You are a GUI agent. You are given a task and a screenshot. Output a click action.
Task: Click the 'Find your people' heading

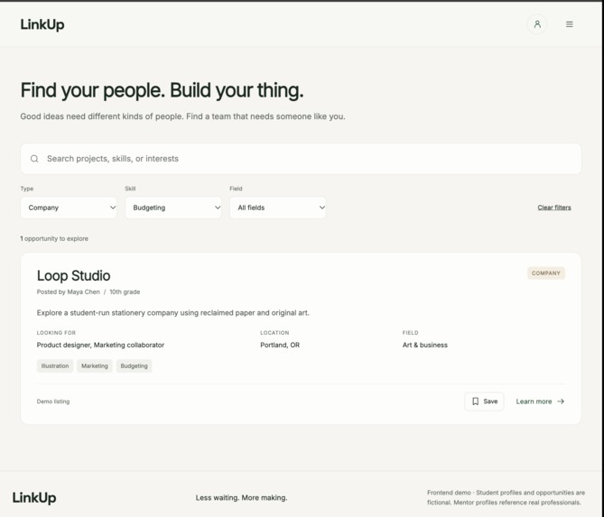[x=162, y=90]
